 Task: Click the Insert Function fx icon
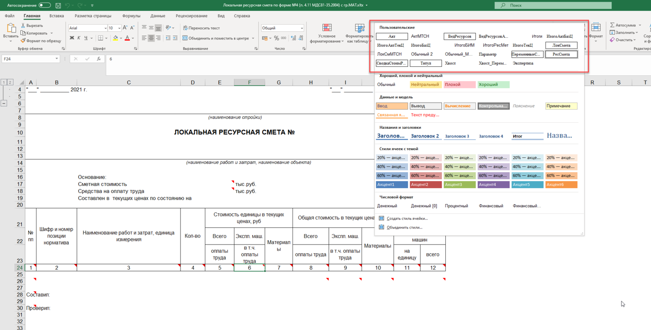point(99,59)
